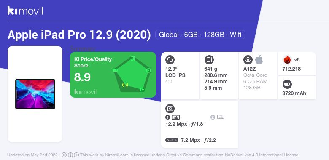Click the battery capacity icon
The width and height of the screenshot is (329, 160).
[287, 84]
